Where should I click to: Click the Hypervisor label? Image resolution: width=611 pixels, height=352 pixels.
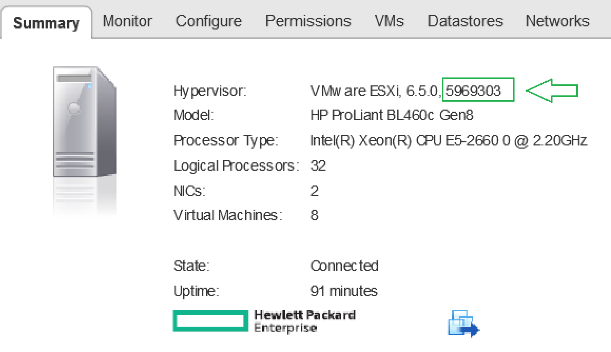[210, 91]
